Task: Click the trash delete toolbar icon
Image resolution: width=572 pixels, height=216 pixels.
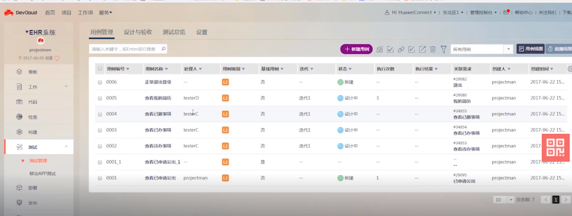Action: (x=433, y=50)
